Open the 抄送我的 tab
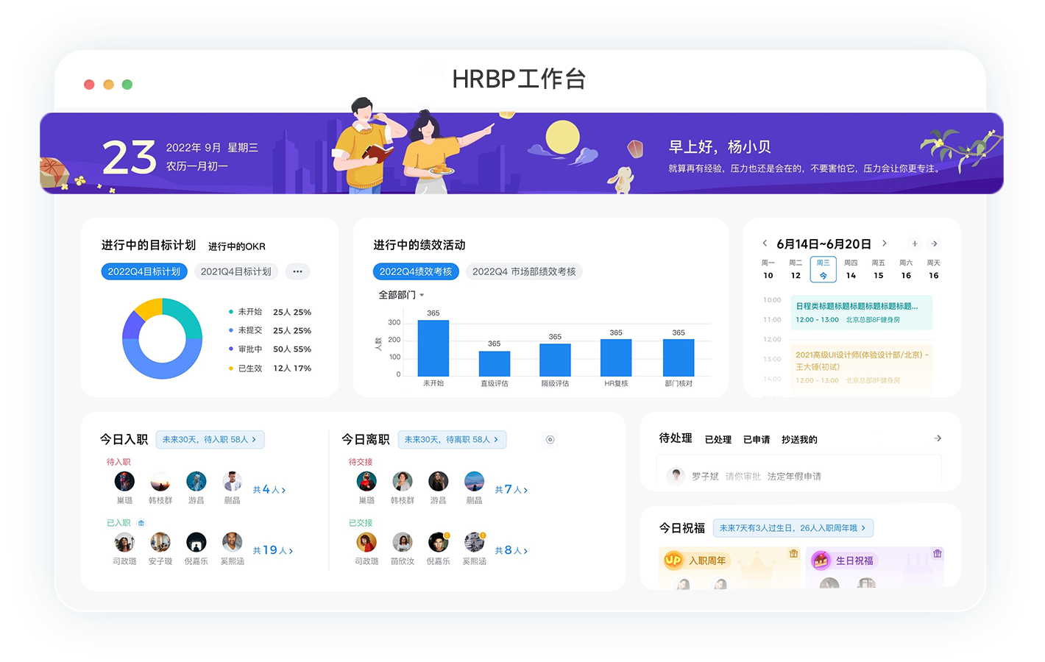The height and width of the screenshot is (662, 1045). coord(799,440)
